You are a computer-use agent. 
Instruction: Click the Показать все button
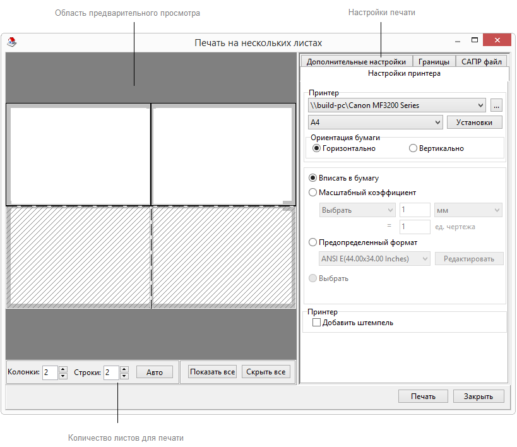(x=212, y=372)
